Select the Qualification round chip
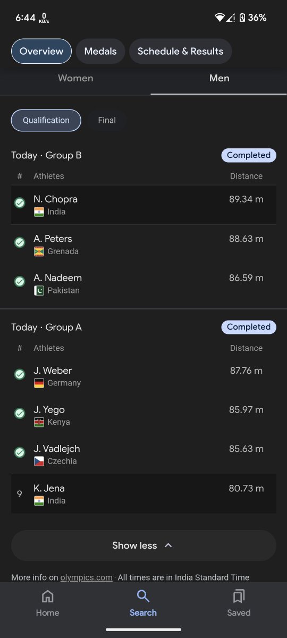 pyautogui.click(x=46, y=120)
